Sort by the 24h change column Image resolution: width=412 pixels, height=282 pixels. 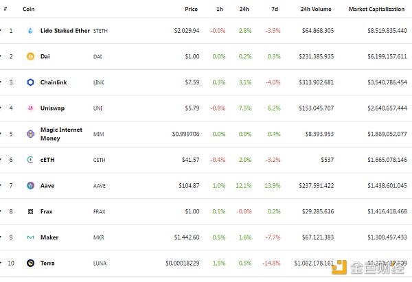click(244, 10)
